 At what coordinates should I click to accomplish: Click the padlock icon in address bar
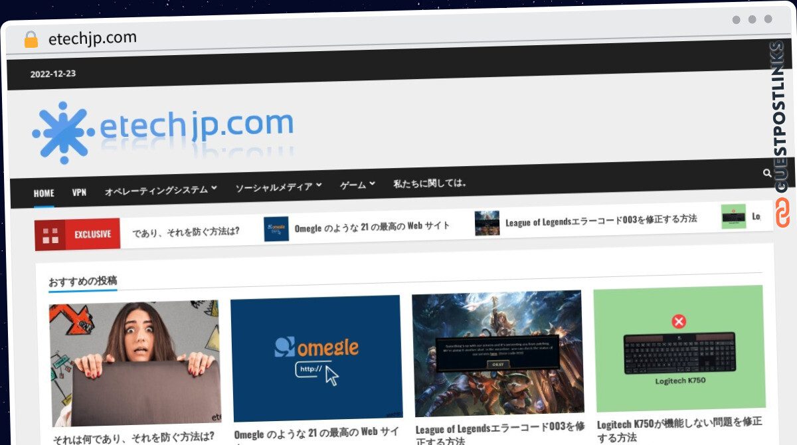pos(31,40)
